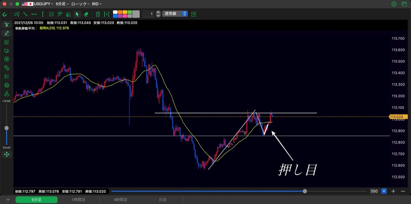Click the trash can delete icon
411x204 pixels.
(98, 14)
